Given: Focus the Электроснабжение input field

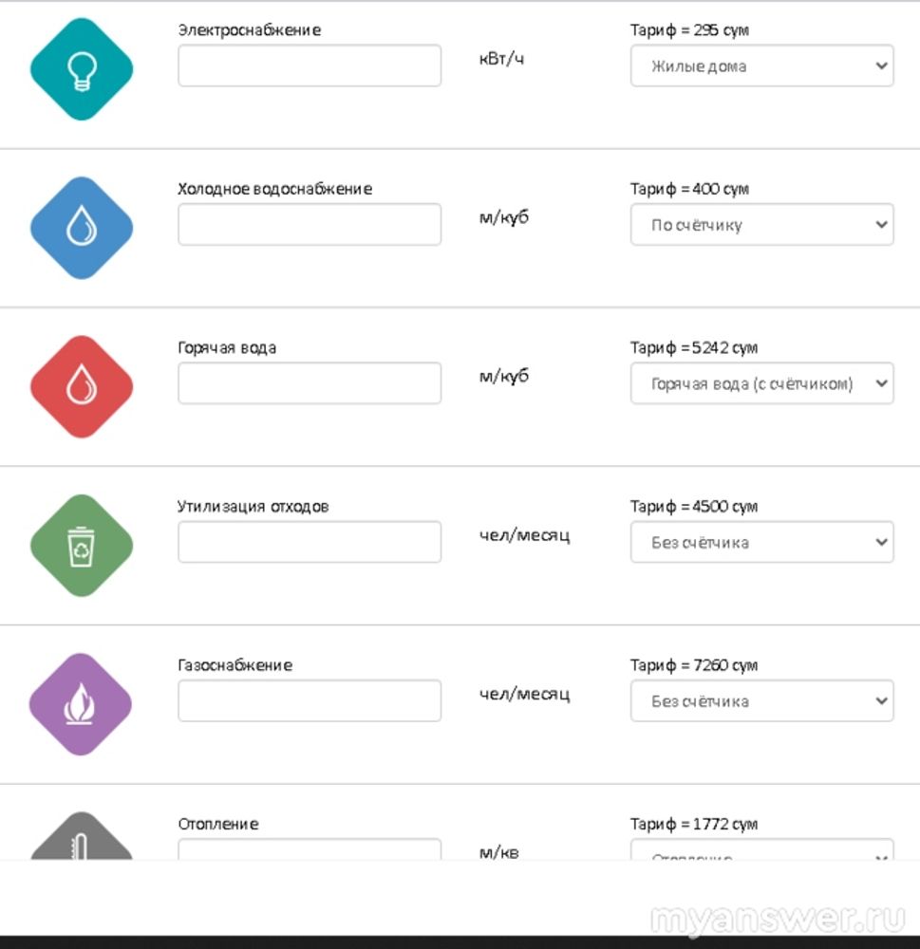Looking at the screenshot, I should pos(310,66).
